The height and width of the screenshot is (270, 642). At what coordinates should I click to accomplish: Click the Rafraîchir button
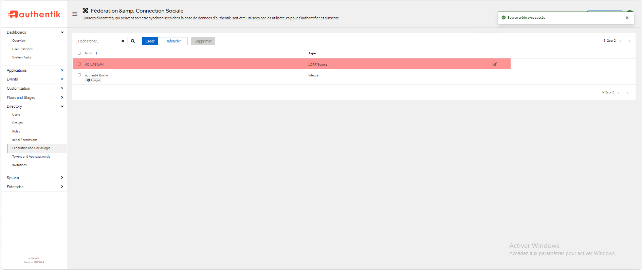click(173, 41)
